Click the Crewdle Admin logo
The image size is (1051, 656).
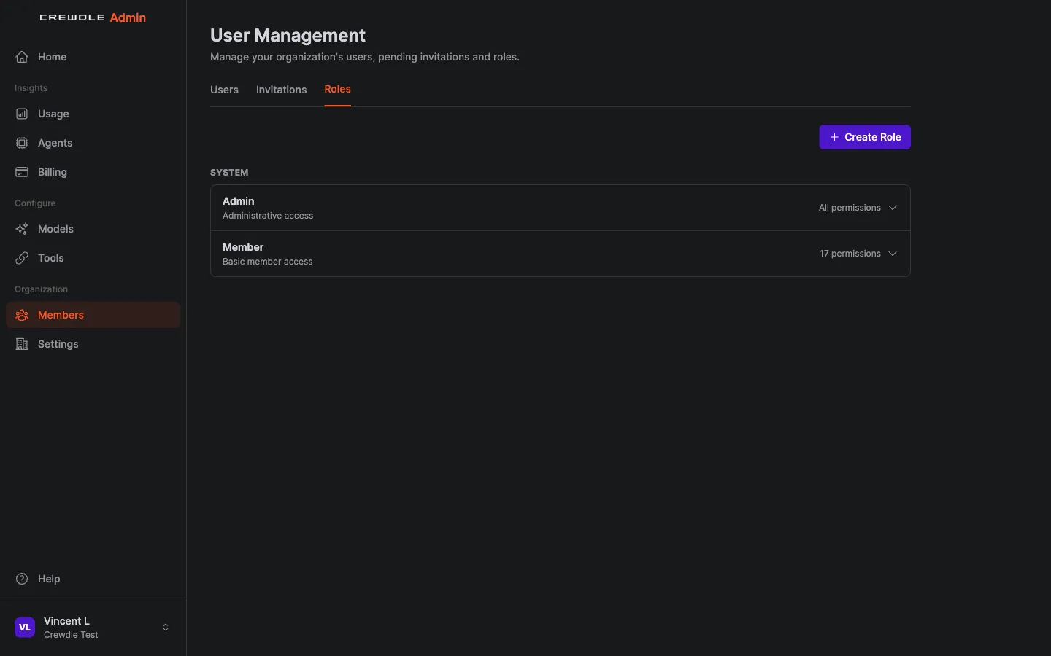pyautogui.click(x=93, y=17)
